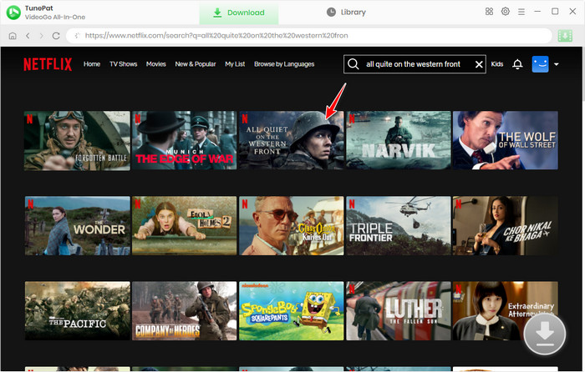585x372 pixels.
Task: Click the search magnifier icon
Action: pos(353,64)
